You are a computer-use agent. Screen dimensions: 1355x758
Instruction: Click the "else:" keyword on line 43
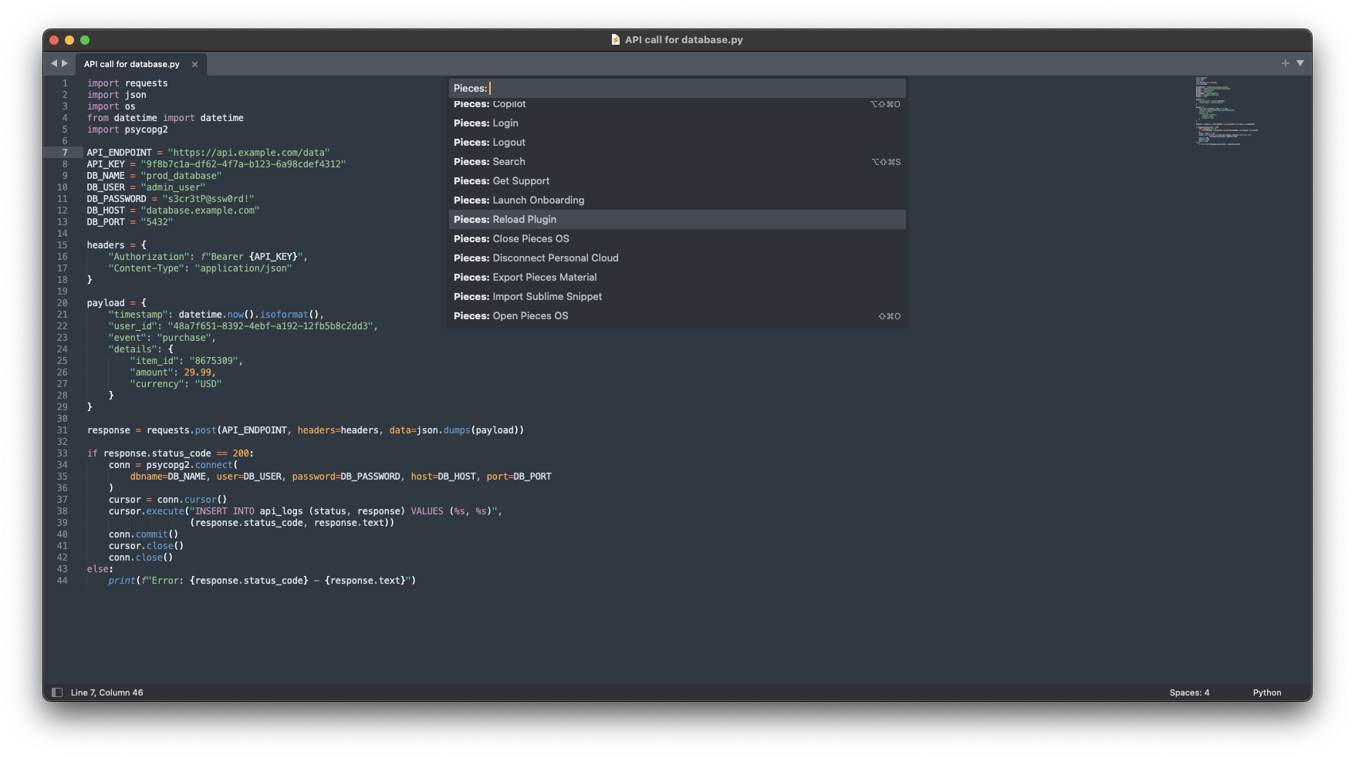(100, 569)
